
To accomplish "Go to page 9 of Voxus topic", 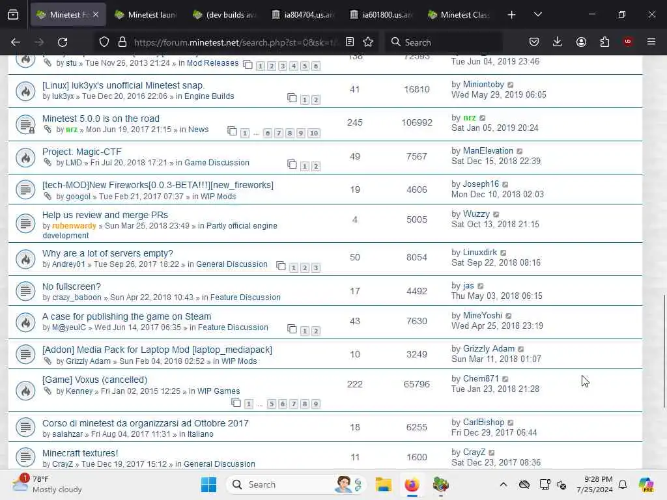I will (316, 404).
